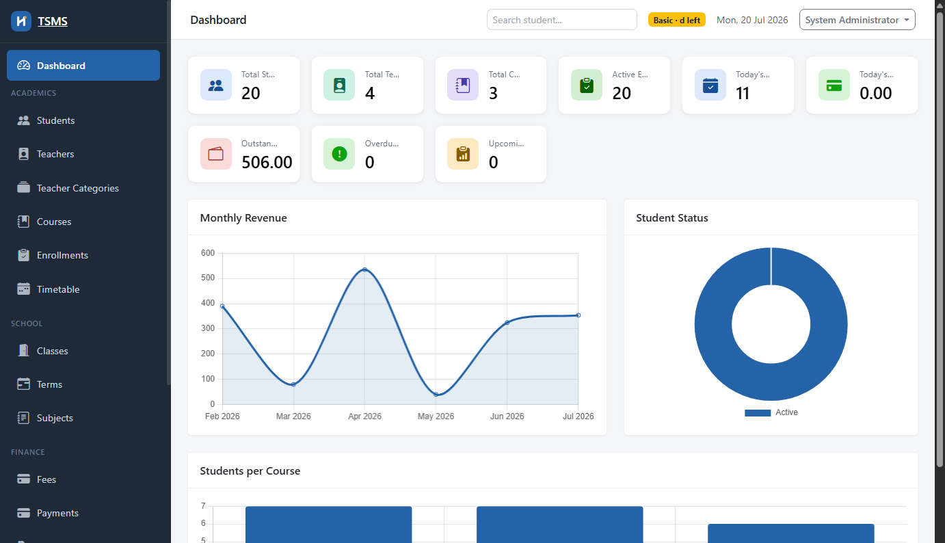Go to Classes in sidebar
This screenshot has width=945, height=543.
[83, 351]
